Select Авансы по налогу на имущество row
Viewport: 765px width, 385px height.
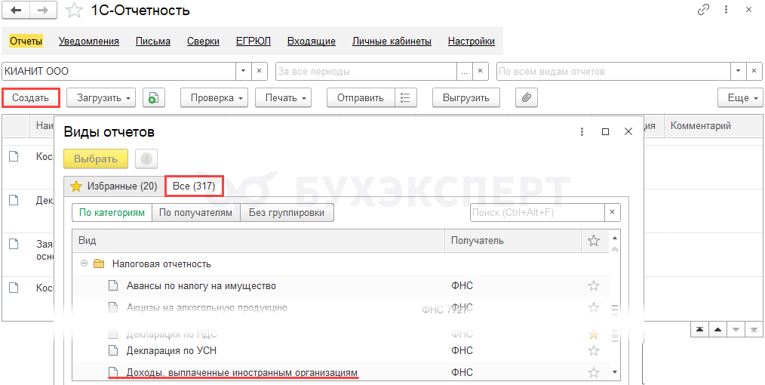click(340, 286)
